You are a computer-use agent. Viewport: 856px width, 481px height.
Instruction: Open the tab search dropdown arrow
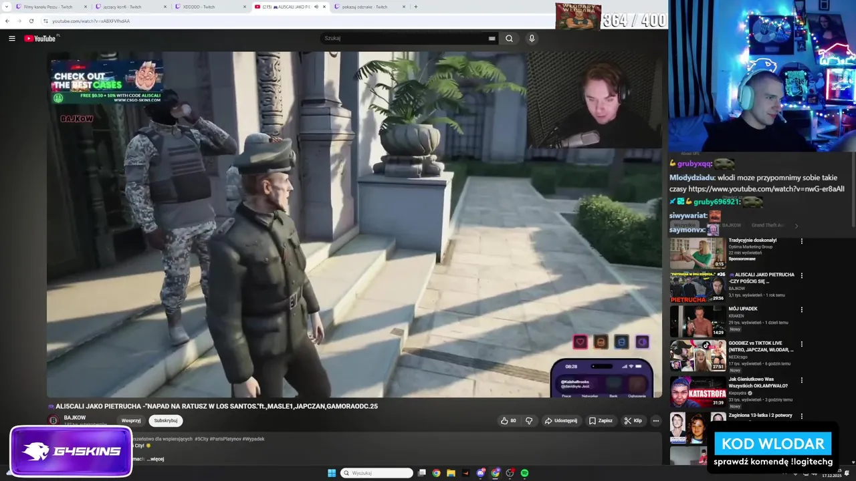7,7
